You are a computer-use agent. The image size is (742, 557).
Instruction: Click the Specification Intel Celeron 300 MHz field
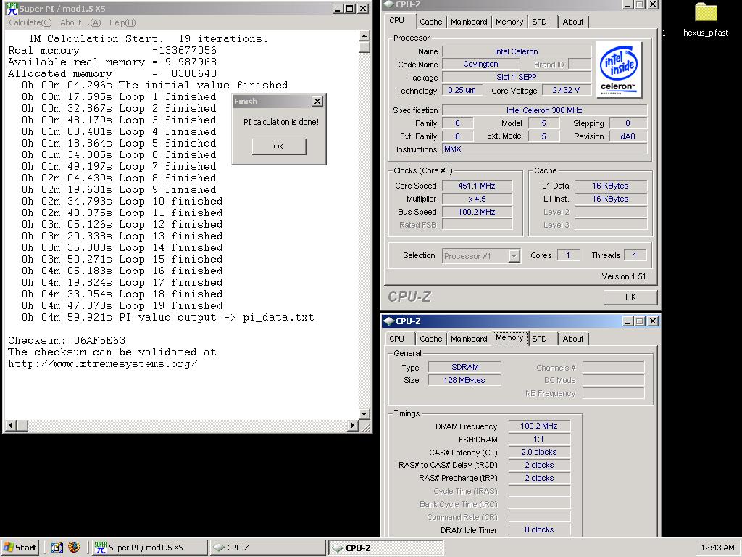coord(544,110)
